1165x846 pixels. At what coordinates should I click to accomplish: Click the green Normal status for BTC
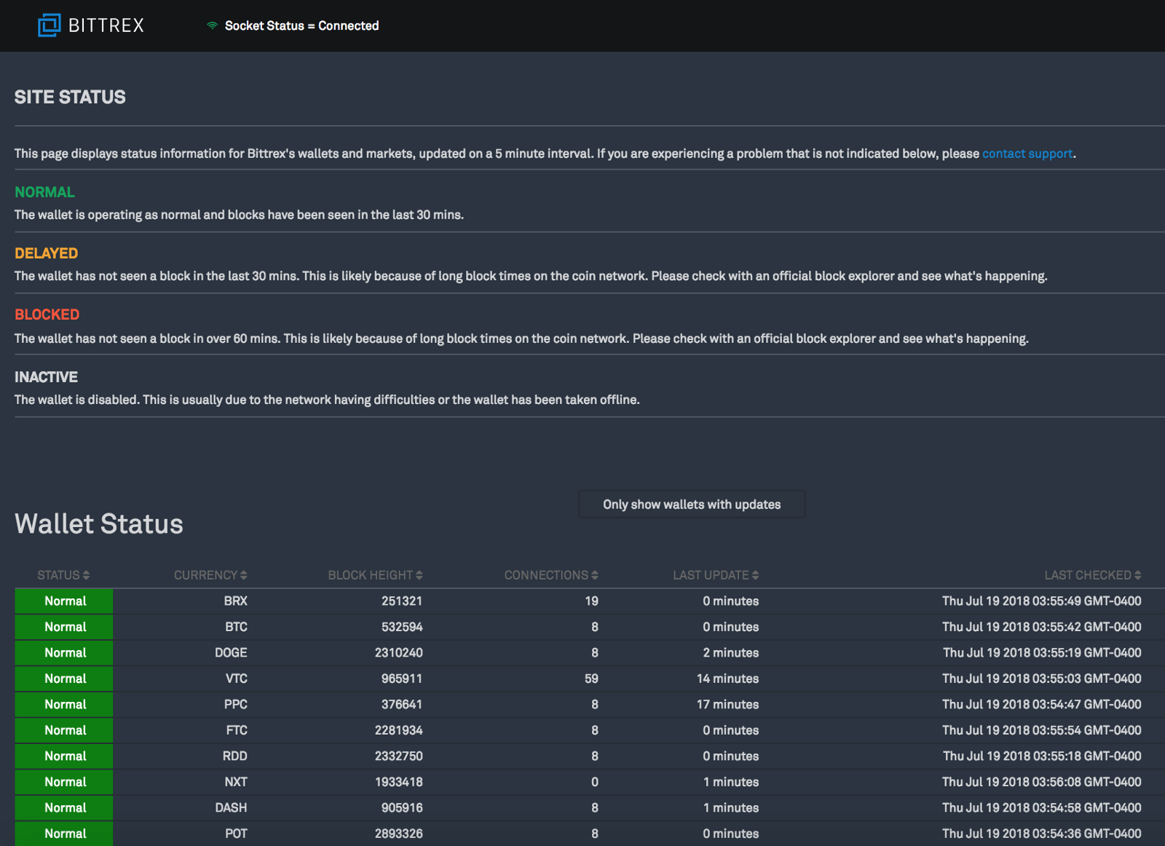(65, 627)
